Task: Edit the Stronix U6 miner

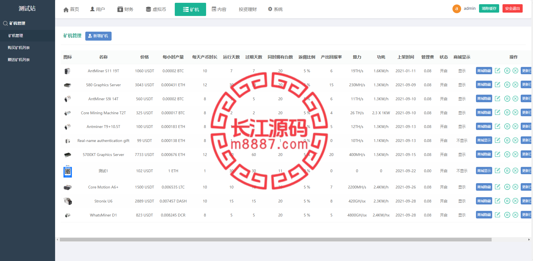Action: point(497,201)
